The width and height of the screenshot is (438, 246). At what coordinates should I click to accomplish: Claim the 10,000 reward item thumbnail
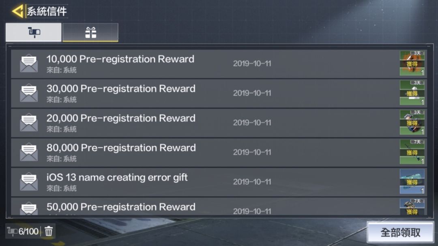coord(412,63)
